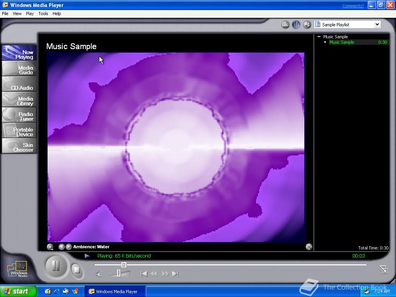
Task: Click the Playing: 65 K bits/second status
Action: 124,256
